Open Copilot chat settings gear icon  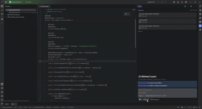tap(191, 6)
